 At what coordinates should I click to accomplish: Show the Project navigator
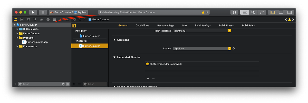click(15, 19)
